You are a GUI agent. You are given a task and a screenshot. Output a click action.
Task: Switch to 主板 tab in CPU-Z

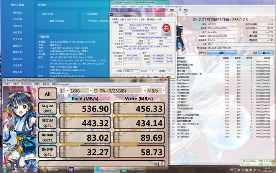point(122,20)
